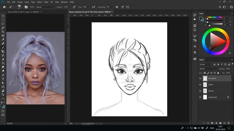
Task: Select the Path Selection arrow tool
Action: coord(3,83)
